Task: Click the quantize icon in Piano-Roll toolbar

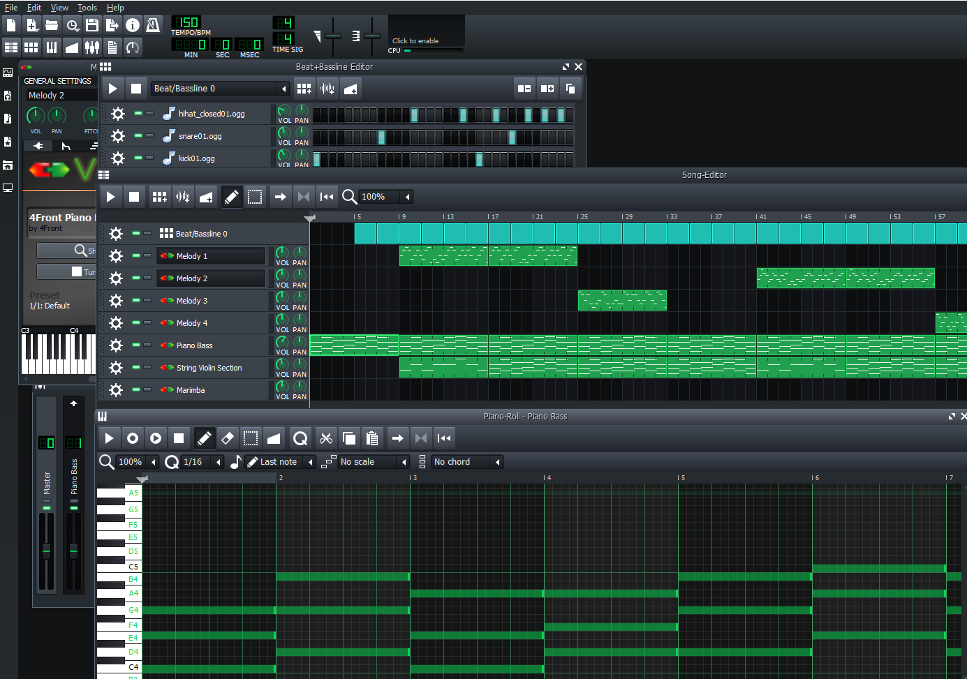Action: [300, 438]
